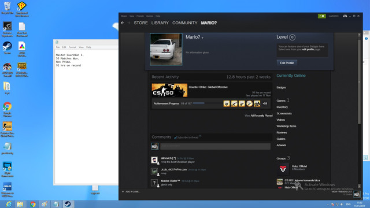370x208 pixels.
Task: Open Internet Explorer from the taskbar
Action: click(x=9, y=204)
